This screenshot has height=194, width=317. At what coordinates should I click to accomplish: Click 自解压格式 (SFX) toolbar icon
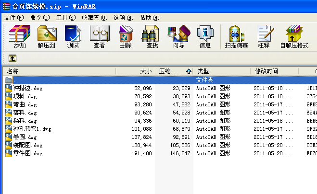(x=294, y=36)
